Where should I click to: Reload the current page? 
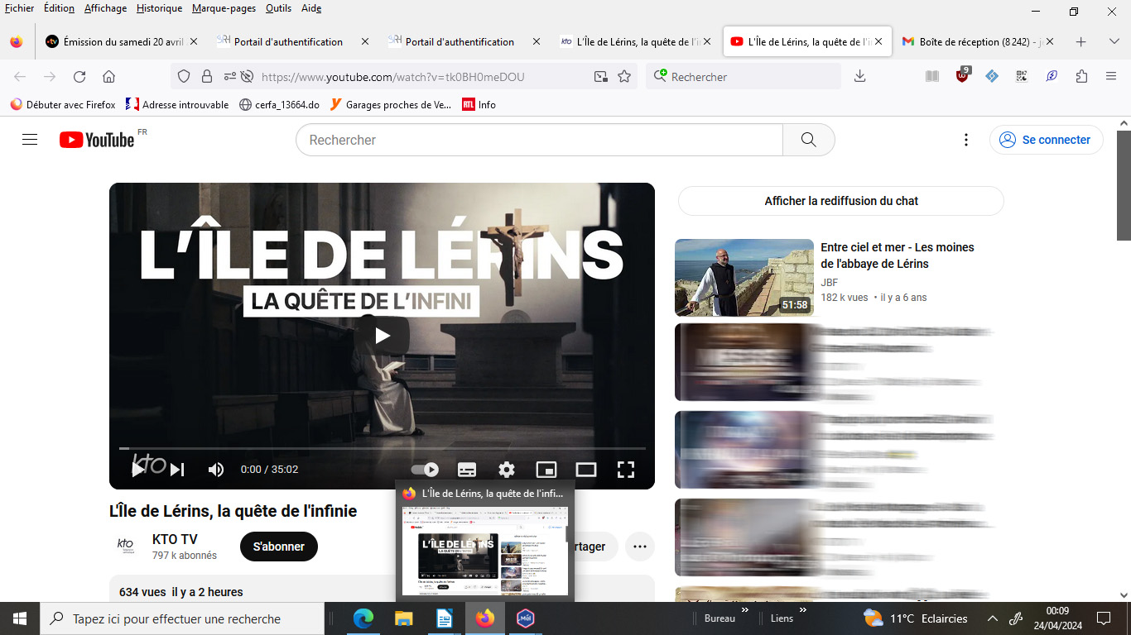point(79,77)
